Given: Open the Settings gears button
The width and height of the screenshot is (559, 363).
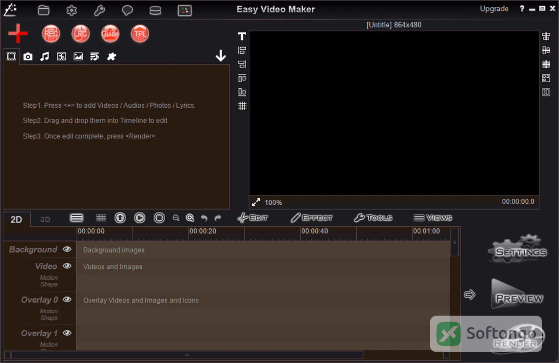Looking at the screenshot, I should click(518, 249).
